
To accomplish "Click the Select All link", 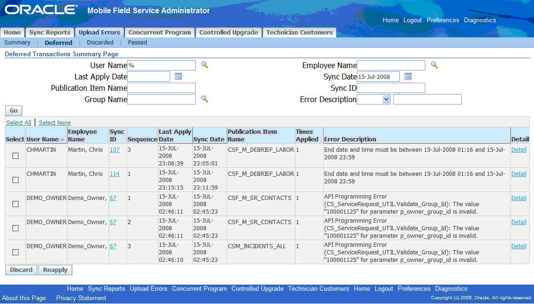I will point(18,123).
